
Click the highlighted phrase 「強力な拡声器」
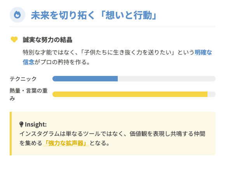click(66, 143)
